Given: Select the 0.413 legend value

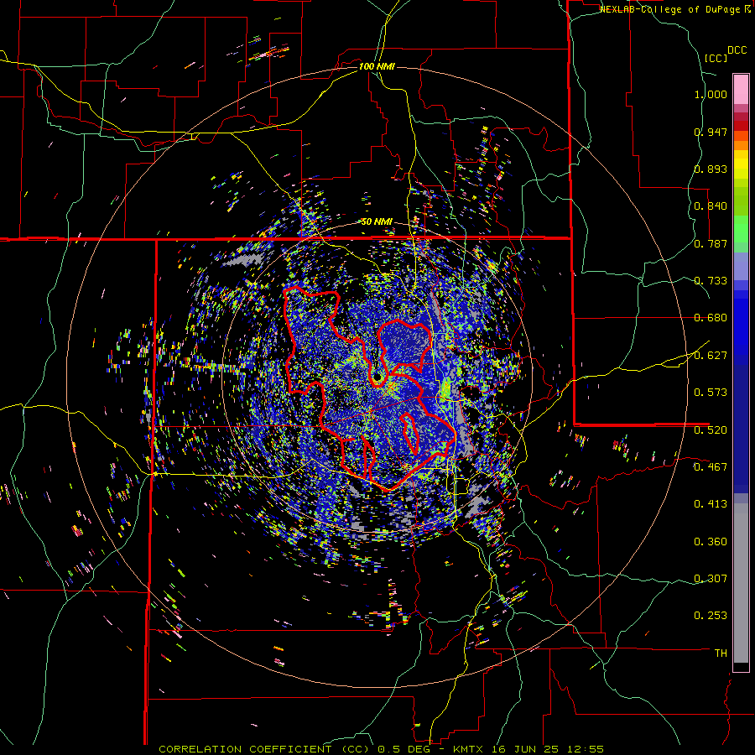Looking at the screenshot, I should (711, 504).
